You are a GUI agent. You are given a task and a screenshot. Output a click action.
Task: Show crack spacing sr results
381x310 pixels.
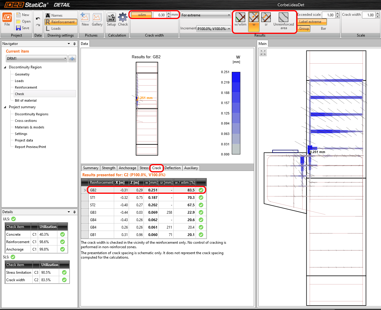(266, 18)
